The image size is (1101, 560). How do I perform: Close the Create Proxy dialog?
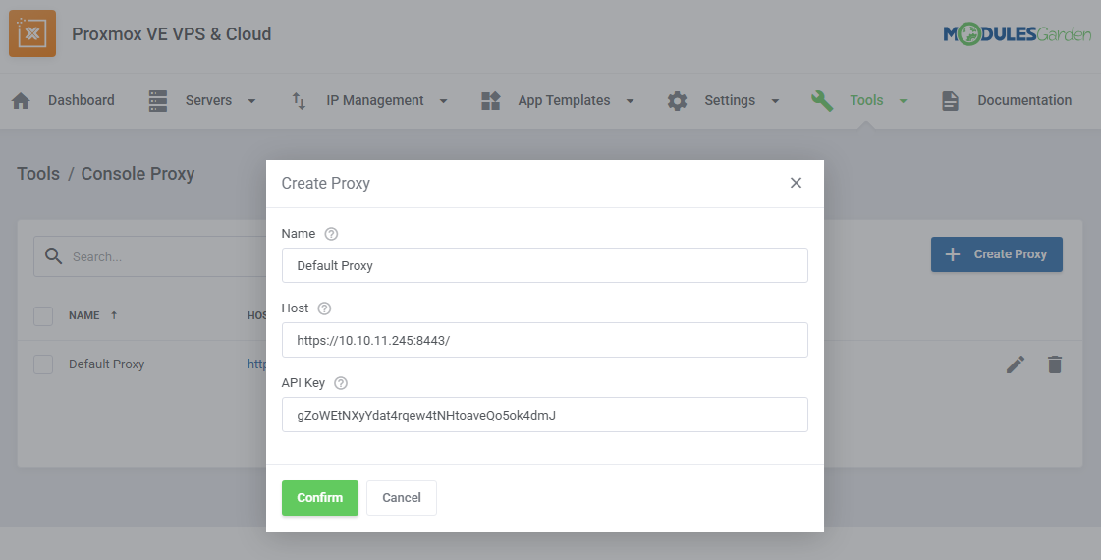[796, 183]
